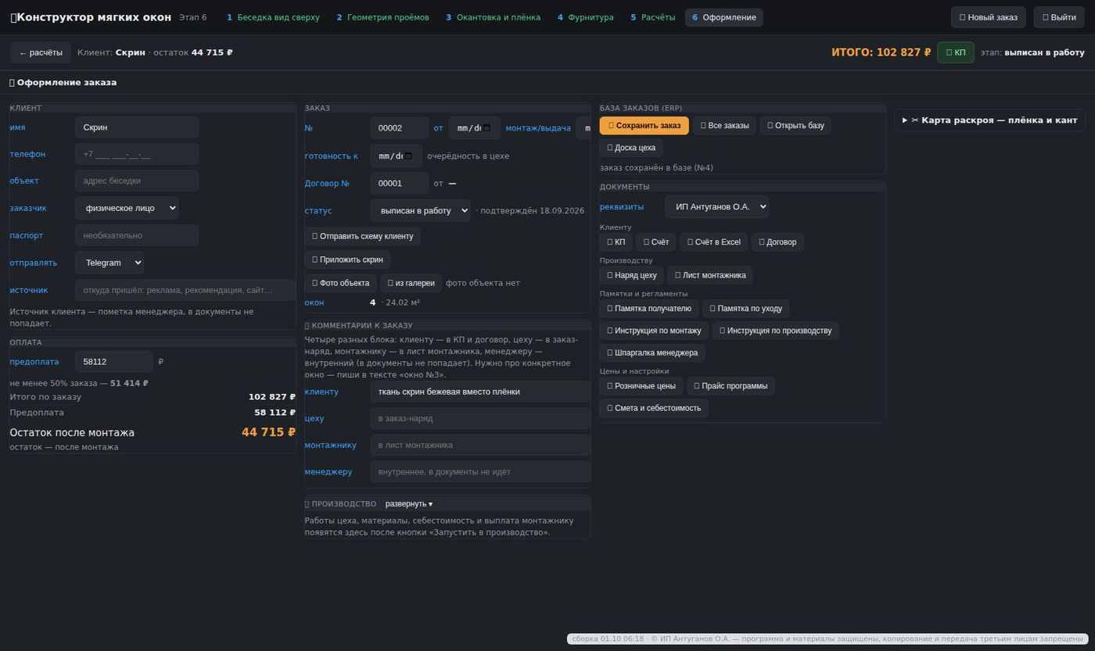
Task: Open the Шпаргалка менеджера document
Action: pos(652,352)
